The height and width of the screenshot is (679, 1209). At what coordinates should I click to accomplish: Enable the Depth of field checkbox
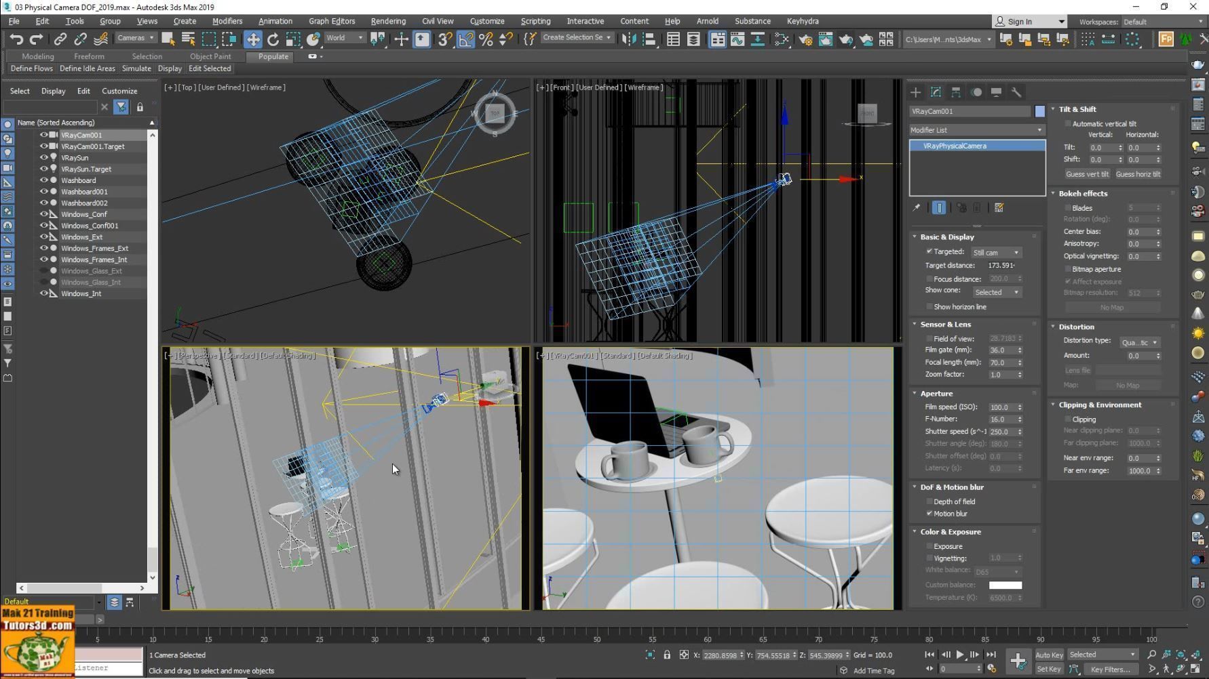[x=929, y=501]
